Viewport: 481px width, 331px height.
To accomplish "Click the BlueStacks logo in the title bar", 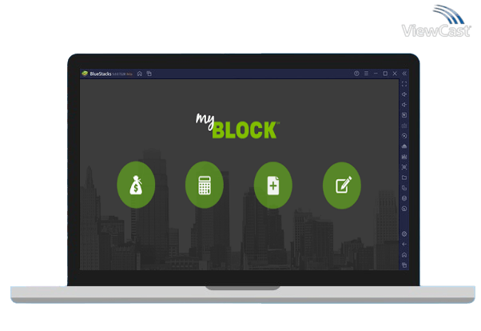I will point(85,74).
